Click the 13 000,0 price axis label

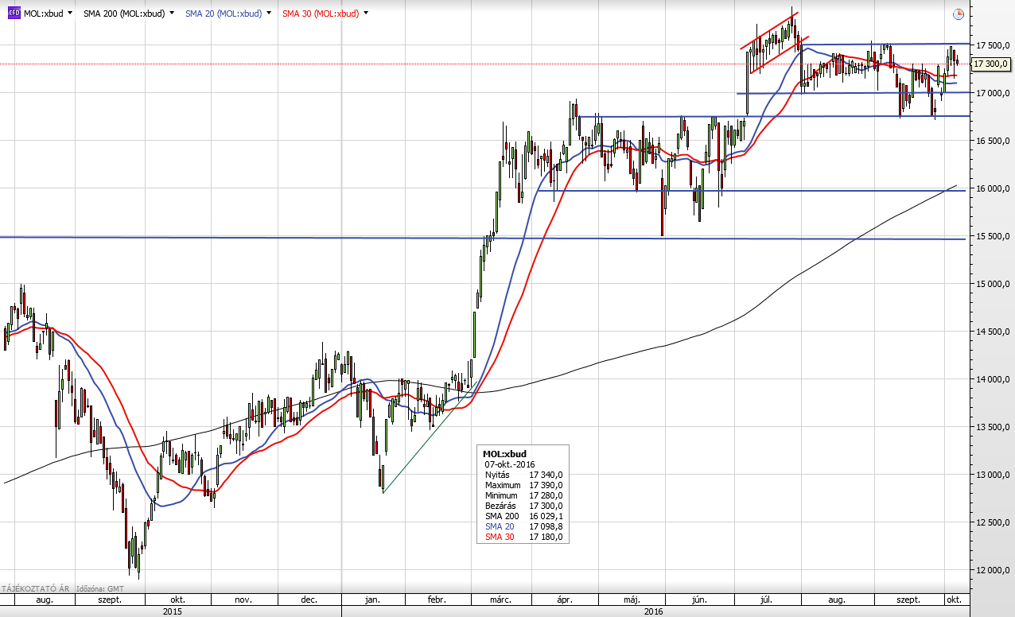[992, 475]
